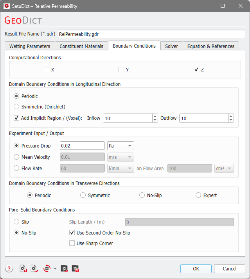Open the Solver tab

(x=171, y=46)
